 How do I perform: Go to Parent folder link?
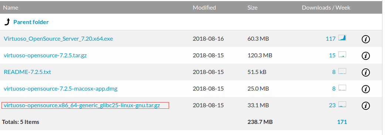point(31,22)
